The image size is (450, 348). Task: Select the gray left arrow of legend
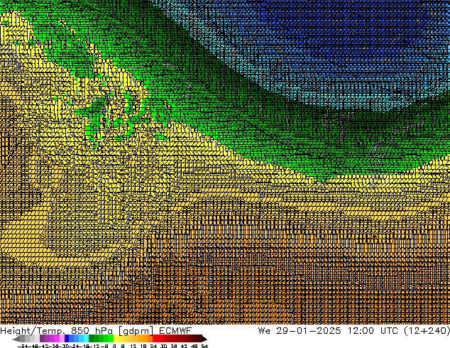click(x=16, y=339)
